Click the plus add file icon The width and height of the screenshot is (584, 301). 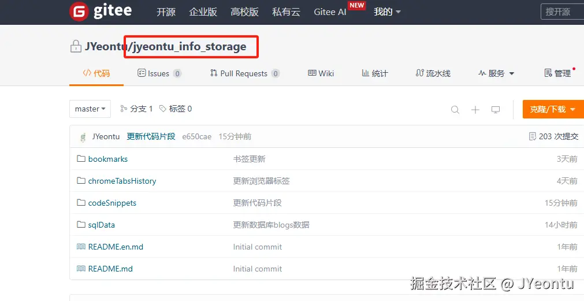coord(475,110)
